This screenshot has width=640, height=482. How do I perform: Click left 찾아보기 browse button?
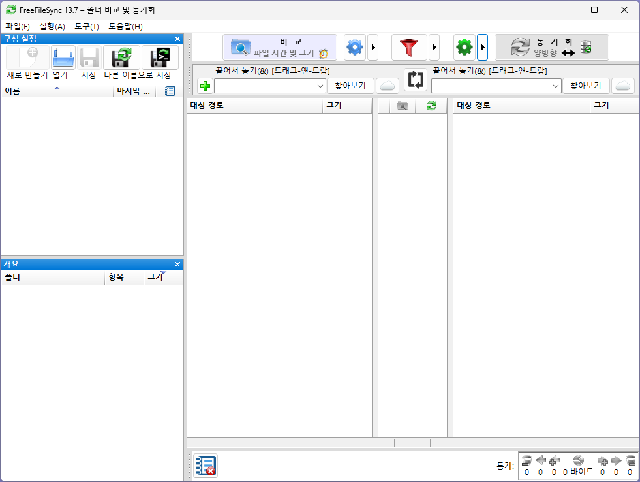350,86
